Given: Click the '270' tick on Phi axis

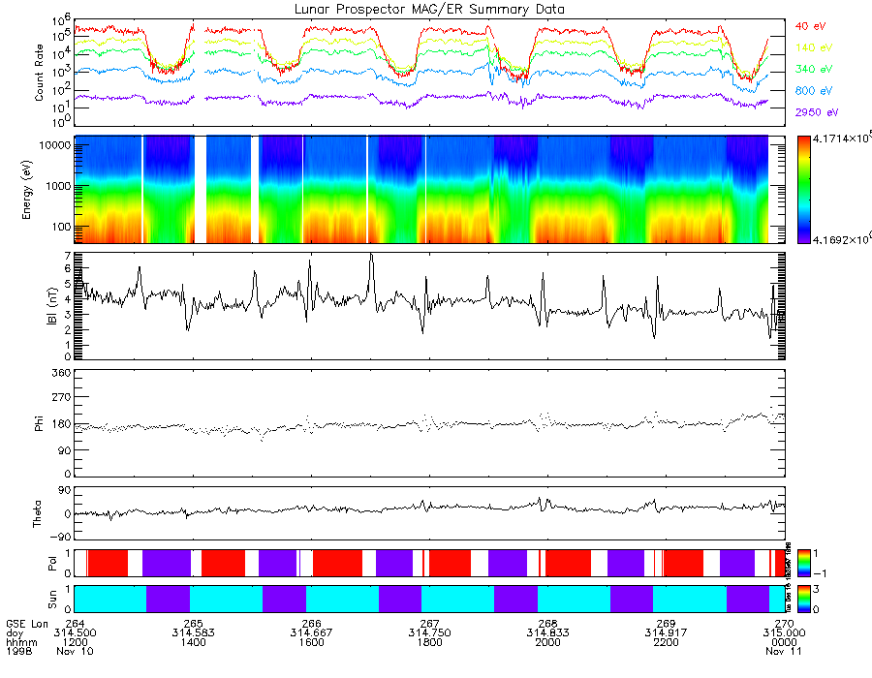Looking at the screenshot, I should [x=62, y=397].
